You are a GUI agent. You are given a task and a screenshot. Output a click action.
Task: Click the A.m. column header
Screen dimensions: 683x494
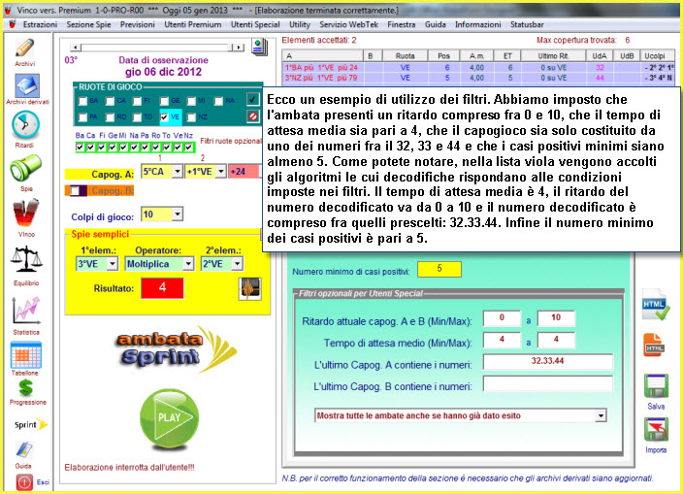click(476, 55)
